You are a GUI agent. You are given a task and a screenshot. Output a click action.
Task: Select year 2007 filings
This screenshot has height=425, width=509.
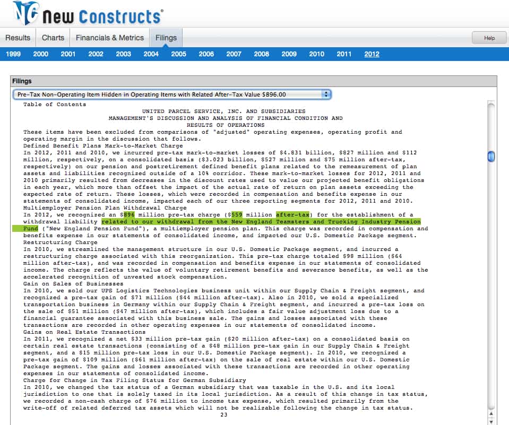click(x=234, y=54)
